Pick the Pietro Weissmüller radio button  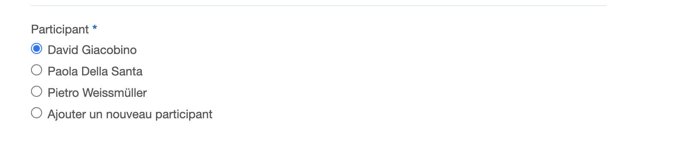pos(37,91)
